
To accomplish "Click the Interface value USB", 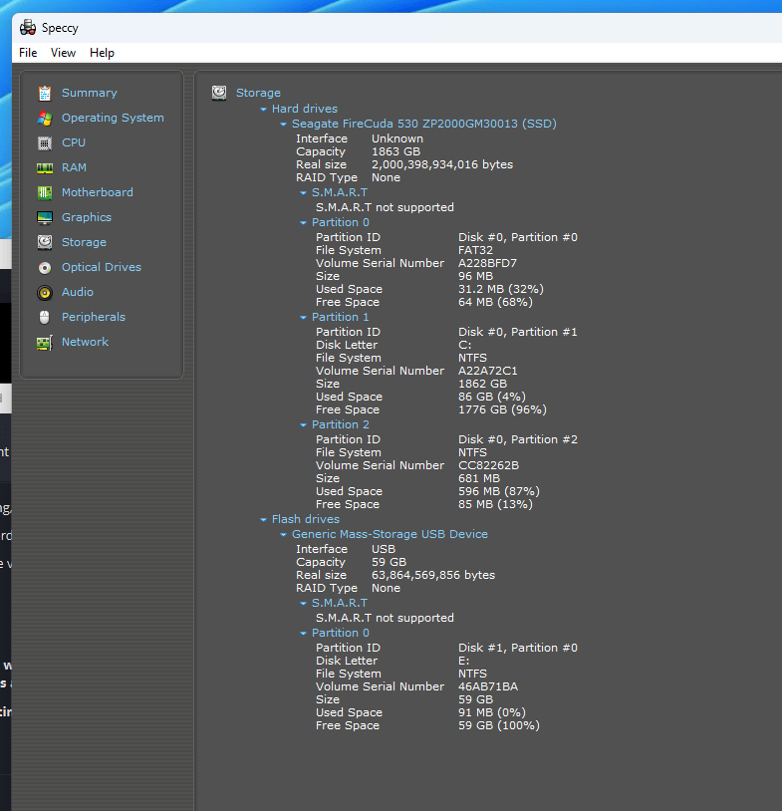I will tap(384, 549).
